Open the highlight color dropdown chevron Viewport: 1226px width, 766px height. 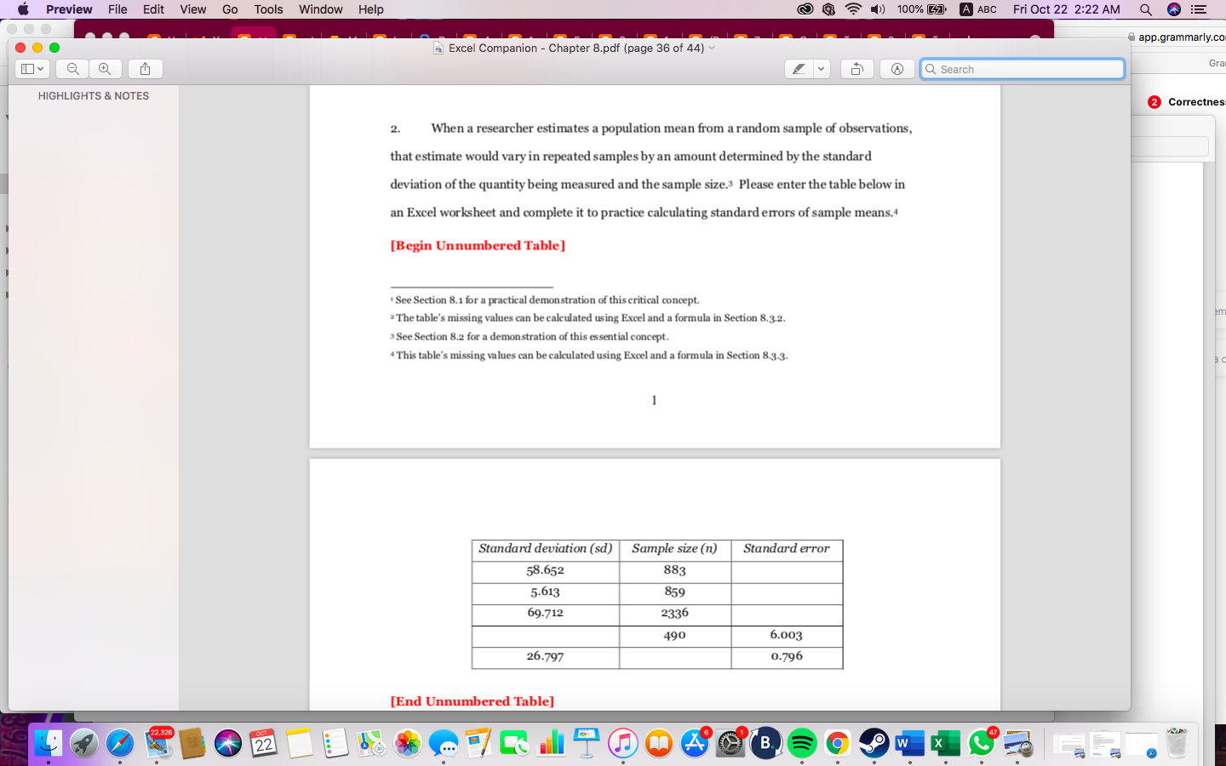pos(820,69)
